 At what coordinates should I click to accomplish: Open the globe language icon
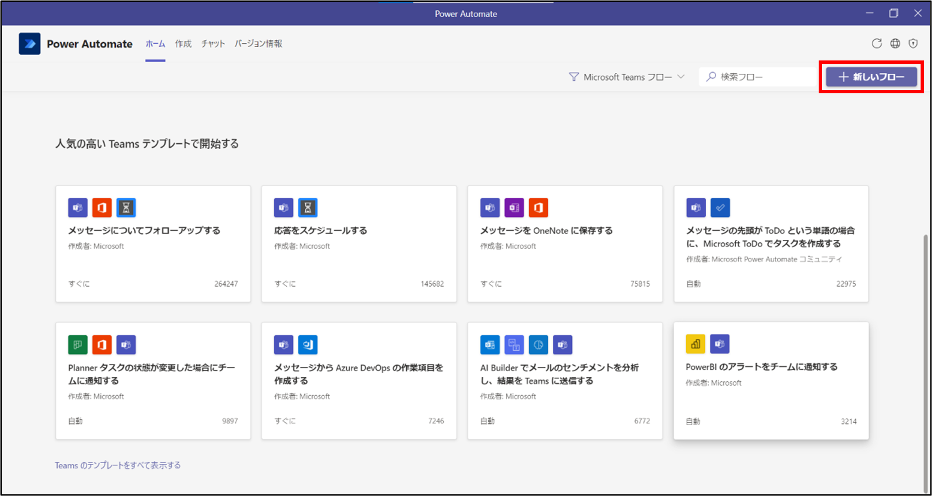click(895, 43)
